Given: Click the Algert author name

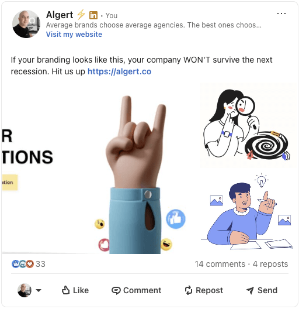Looking at the screenshot, I should click(60, 15).
